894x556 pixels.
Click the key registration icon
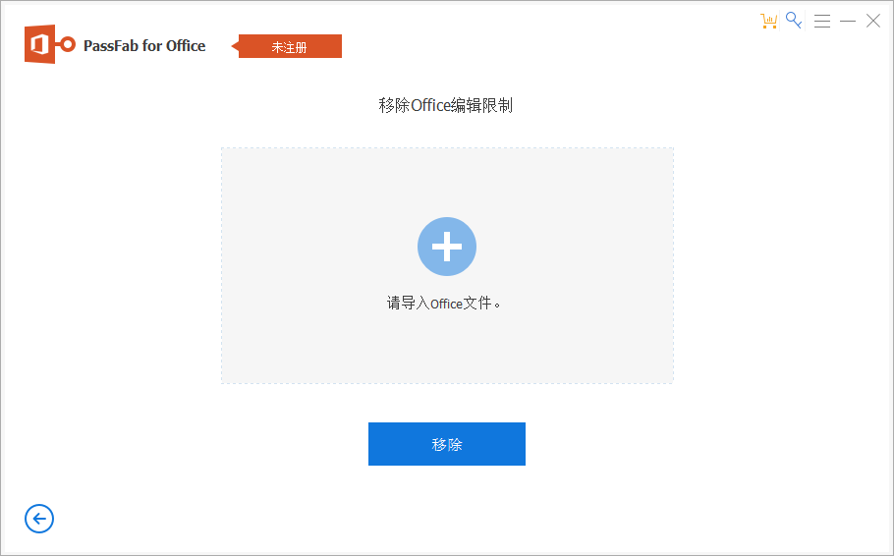click(x=794, y=21)
